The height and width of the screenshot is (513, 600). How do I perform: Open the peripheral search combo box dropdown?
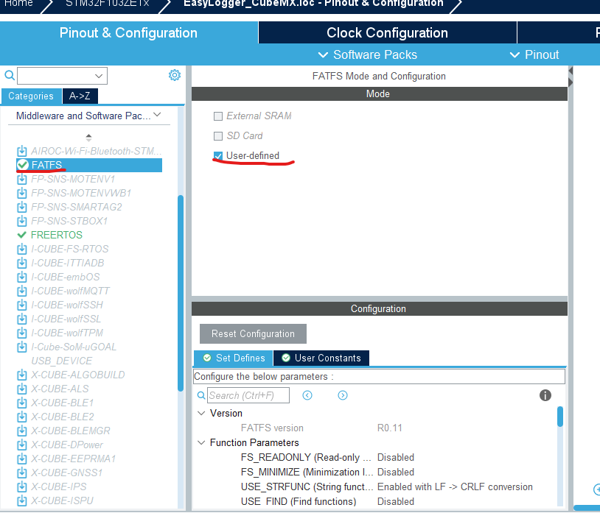pos(99,76)
